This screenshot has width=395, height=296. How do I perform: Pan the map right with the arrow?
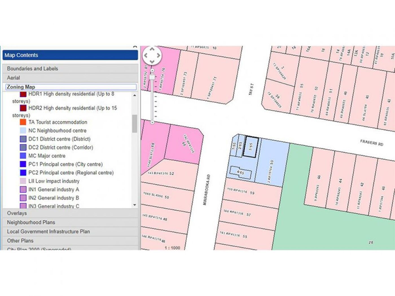point(158,56)
